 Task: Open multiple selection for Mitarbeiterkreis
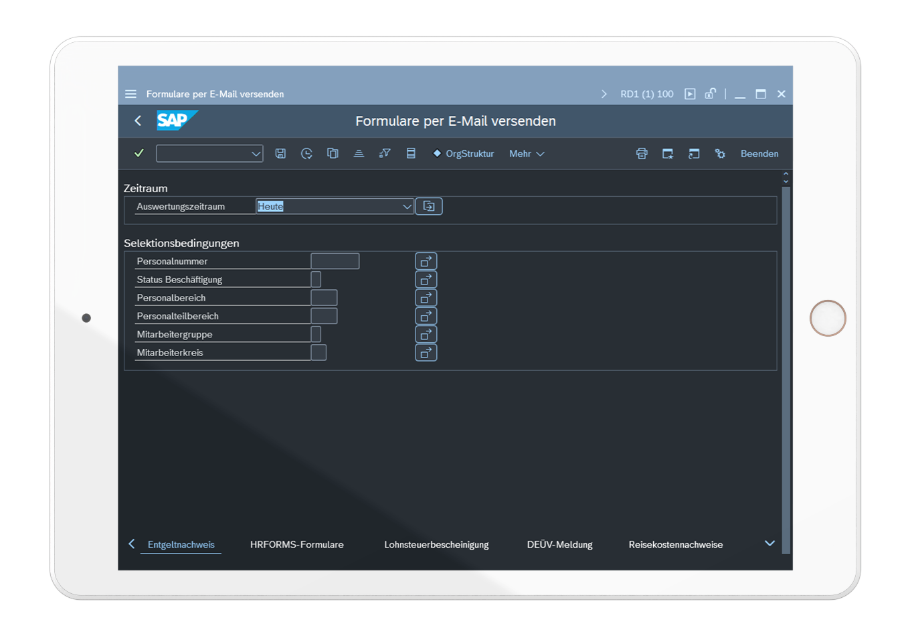point(426,352)
